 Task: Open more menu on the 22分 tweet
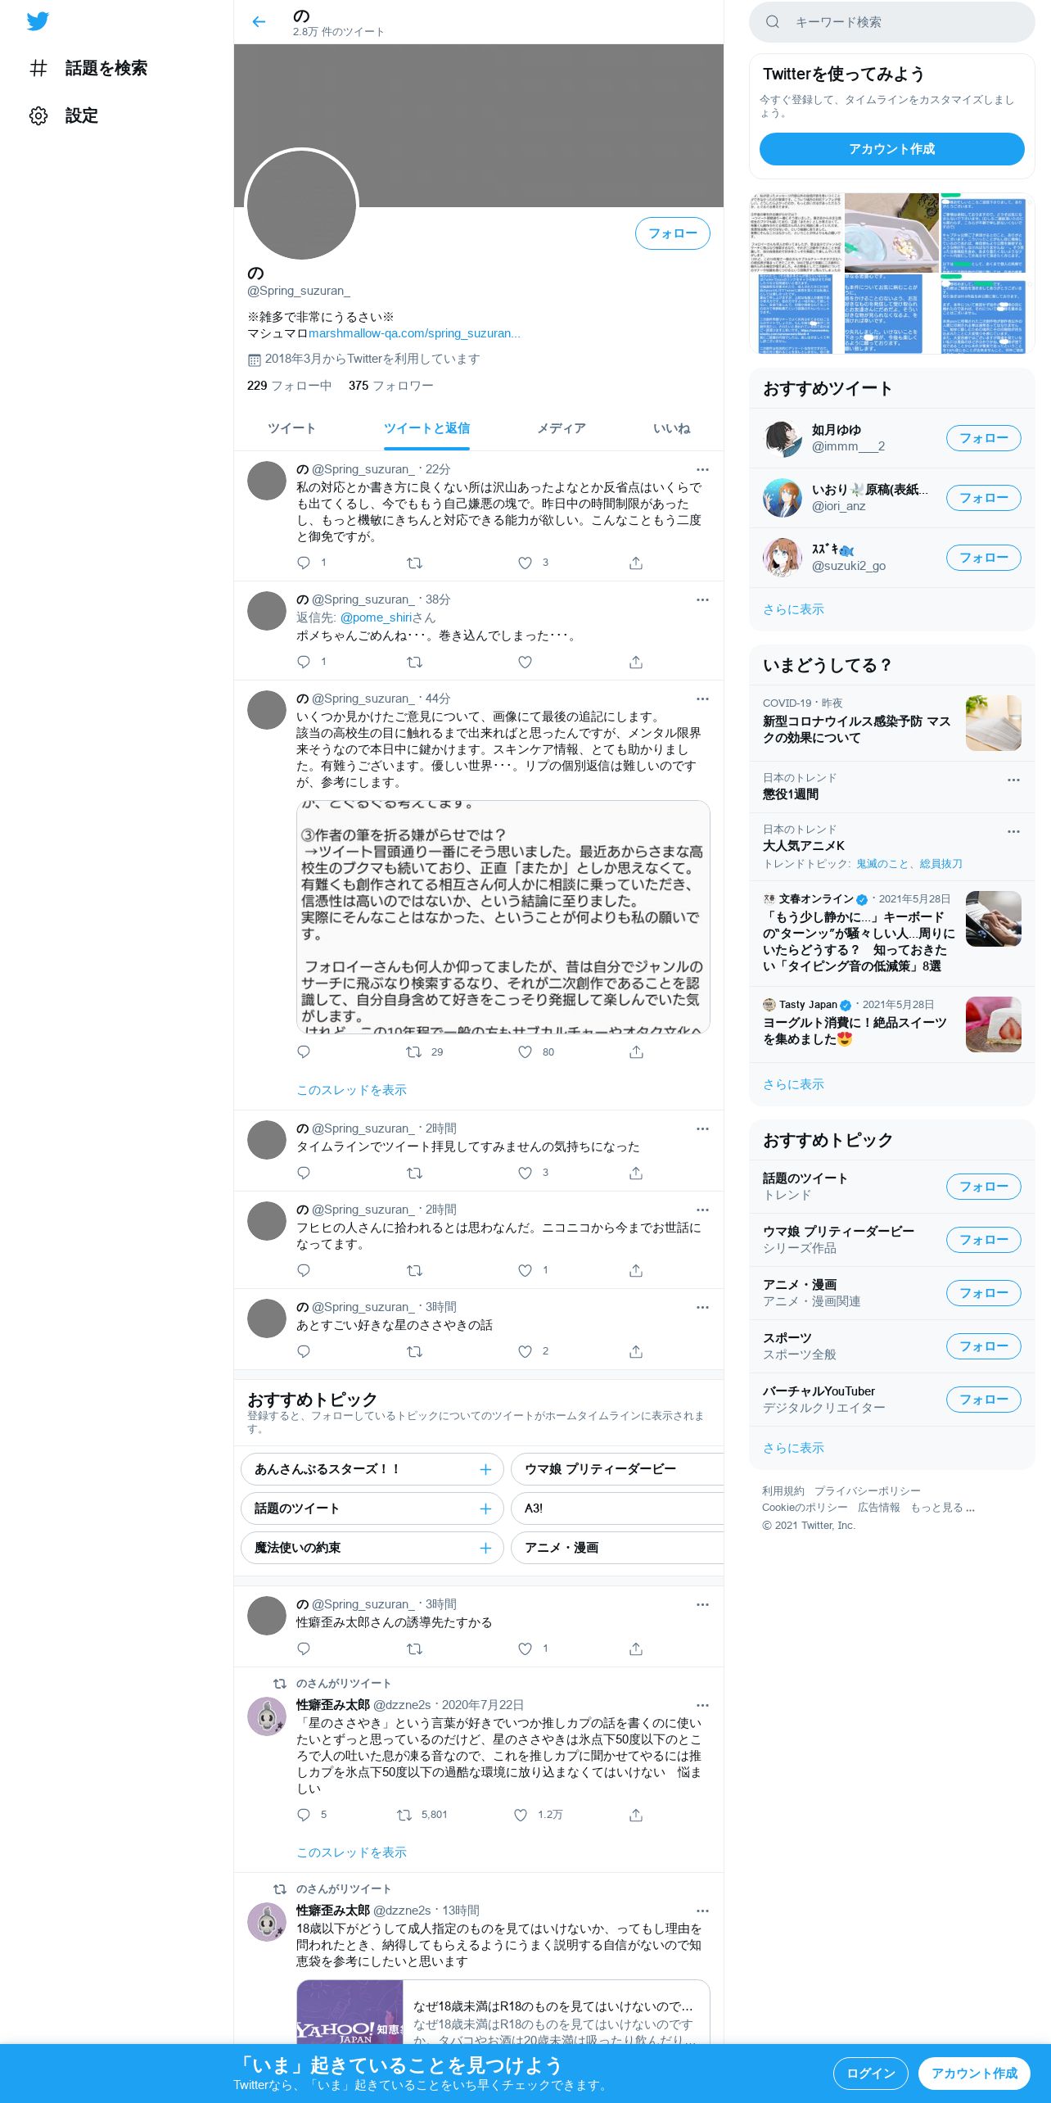click(702, 469)
